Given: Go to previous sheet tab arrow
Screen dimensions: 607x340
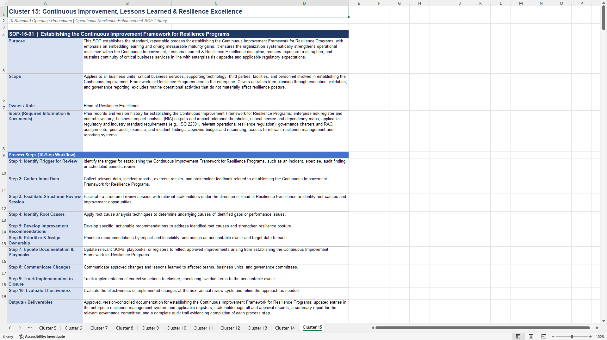Looking at the screenshot, I should click(10, 328).
